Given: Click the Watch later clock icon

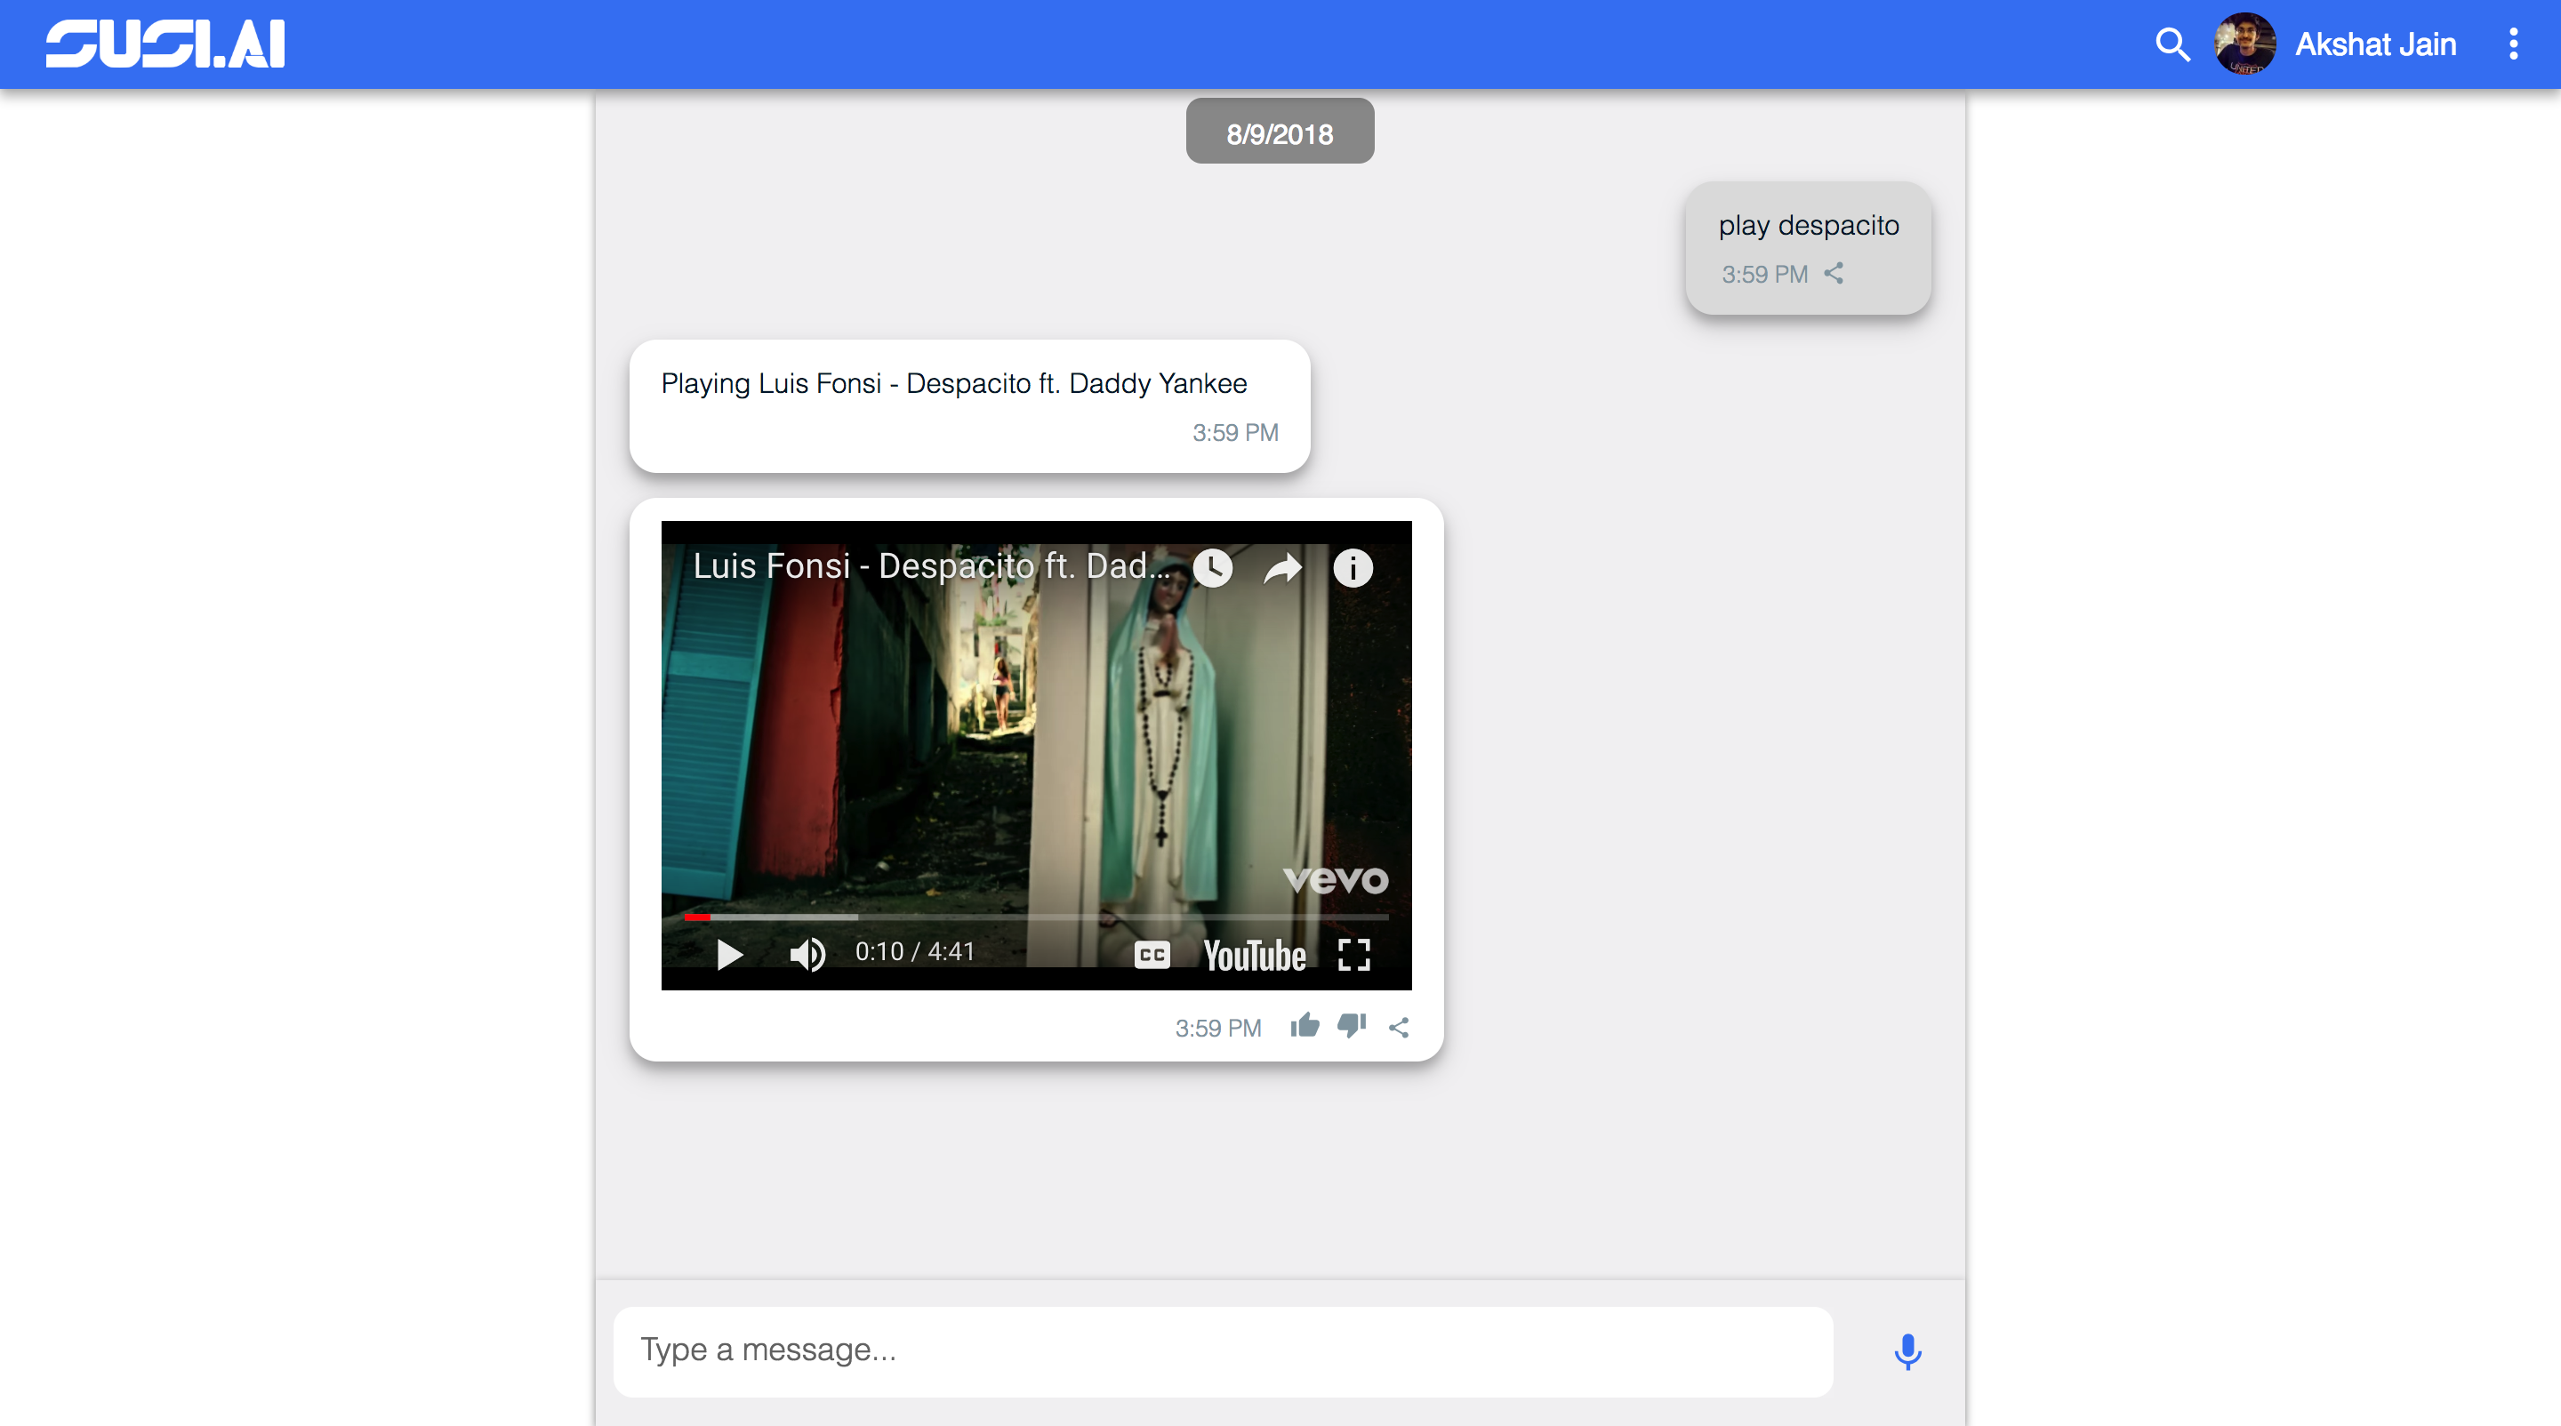Looking at the screenshot, I should tap(1212, 567).
